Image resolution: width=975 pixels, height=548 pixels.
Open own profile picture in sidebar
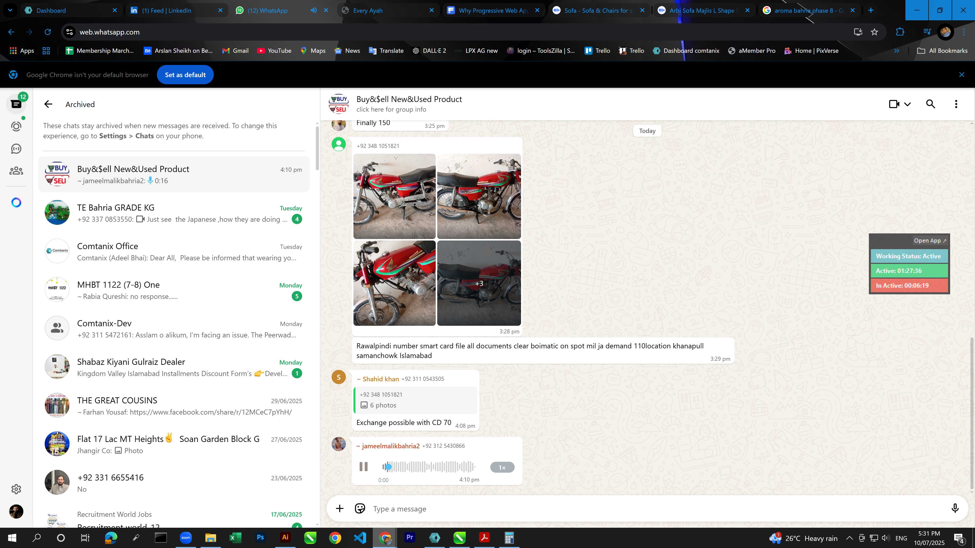pos(16,511)
